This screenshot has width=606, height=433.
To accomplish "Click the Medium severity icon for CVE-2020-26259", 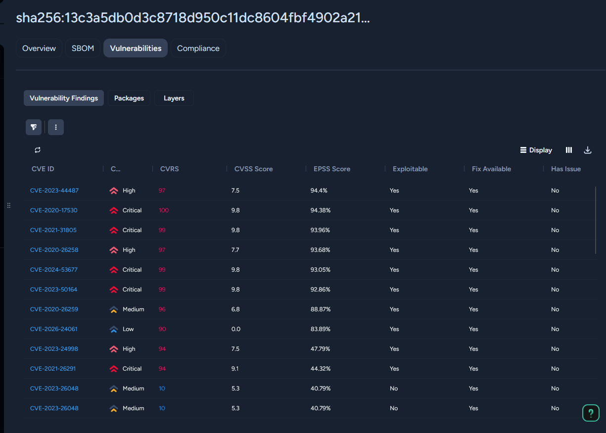I will click(x=114, y=309).
